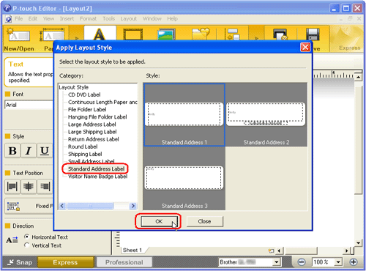Confirm with the OK button
Viewport: 366px width, 271px height.
(x=159, y=221)
